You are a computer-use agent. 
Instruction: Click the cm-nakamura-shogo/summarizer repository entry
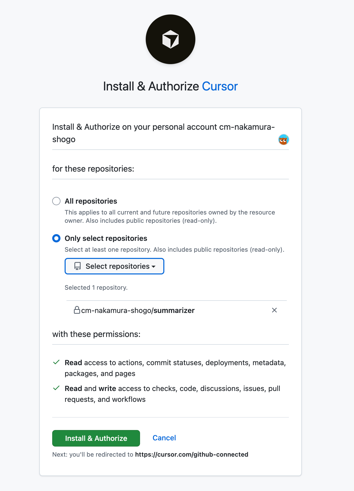[138, 310]
